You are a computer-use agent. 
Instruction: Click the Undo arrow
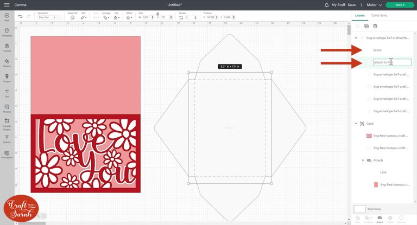(21, 16)
